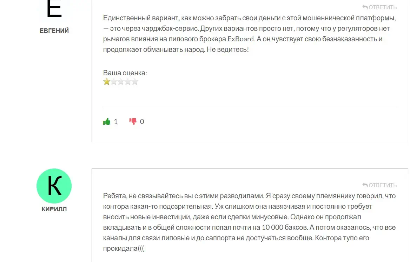Click reply arrow icon on Кирилл's comment
The width and height of the screenshot is (417, 262).
pyautogui.click(x=365, y=185)
